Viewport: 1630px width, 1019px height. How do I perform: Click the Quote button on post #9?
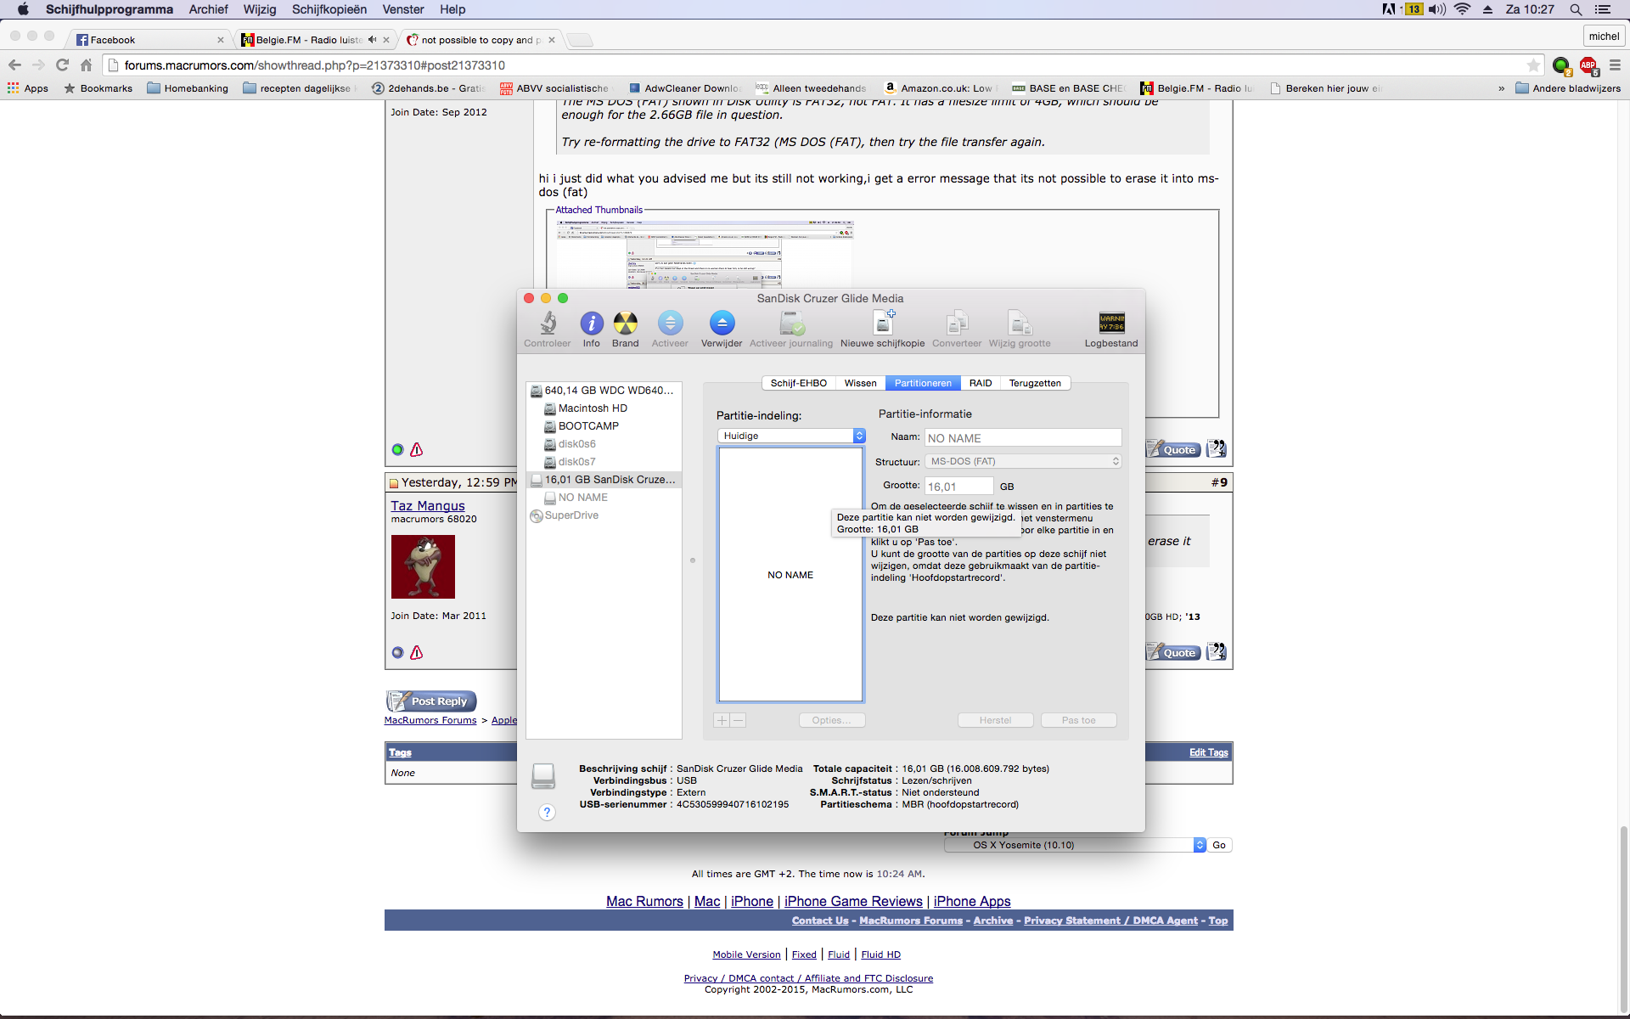pyautogui.click(x=1173, y=652)
